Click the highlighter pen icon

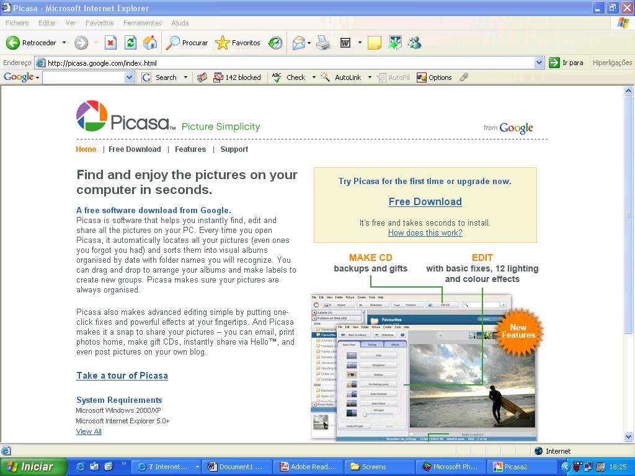(x=464, y=77)
